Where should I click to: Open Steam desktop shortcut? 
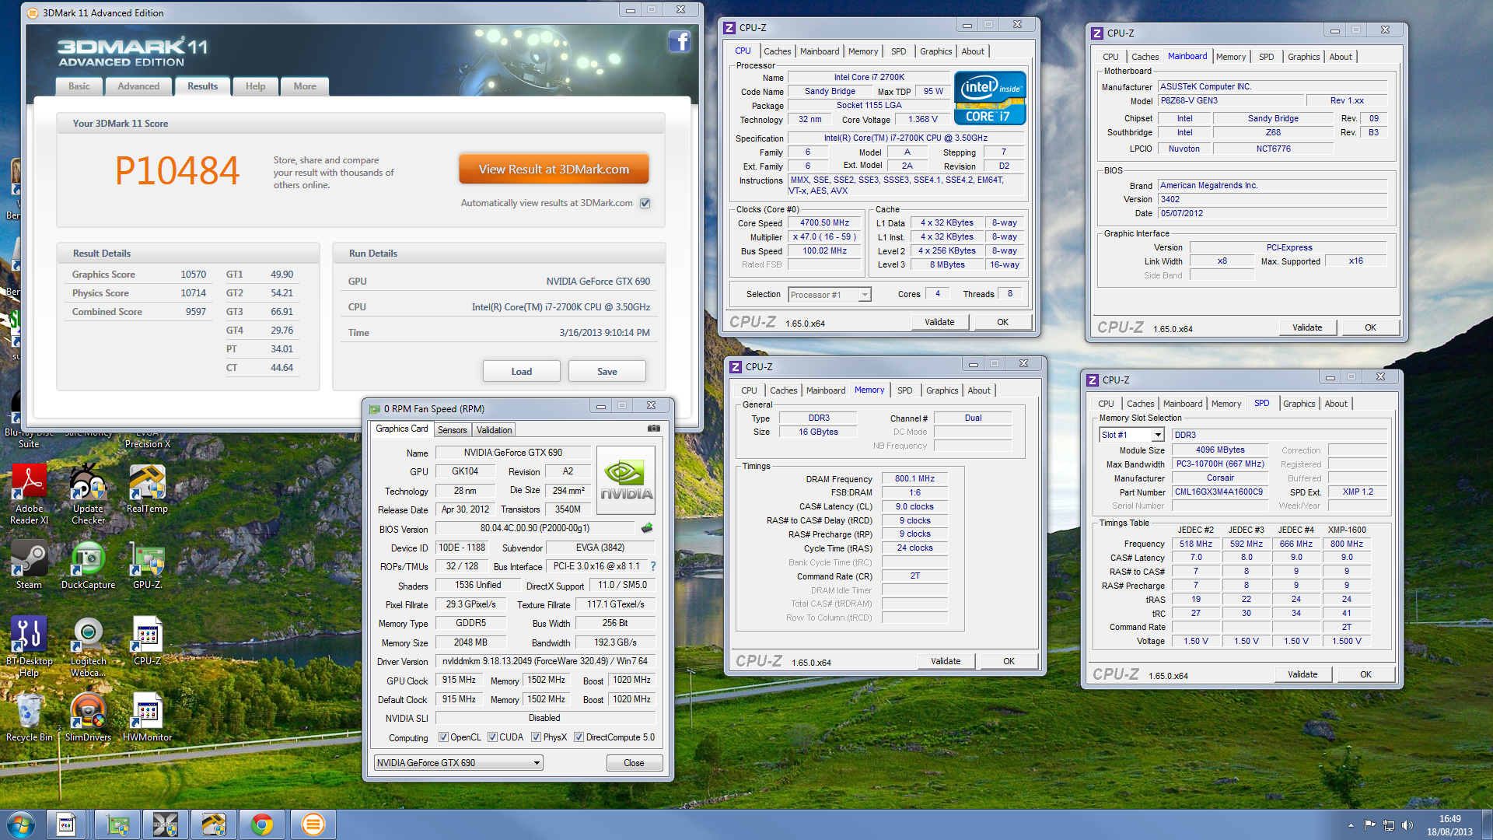coord(30,565)
